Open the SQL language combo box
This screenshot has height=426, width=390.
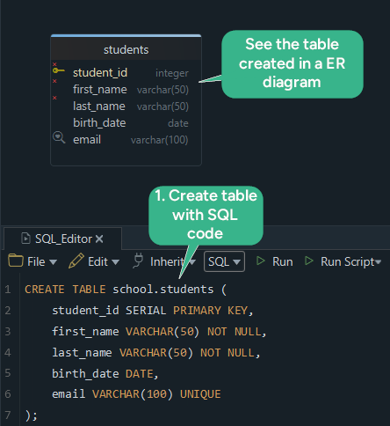pos(224,261)
